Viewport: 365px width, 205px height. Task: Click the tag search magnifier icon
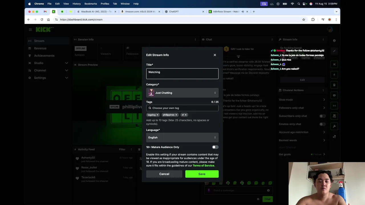tap(150, 108)
